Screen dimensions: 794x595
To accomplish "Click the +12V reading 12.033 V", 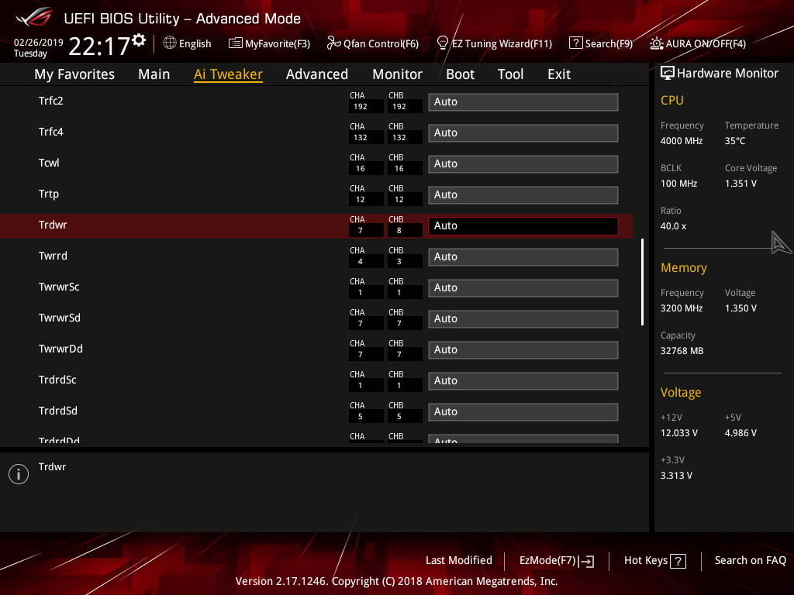I will click(x=678, y=433).
